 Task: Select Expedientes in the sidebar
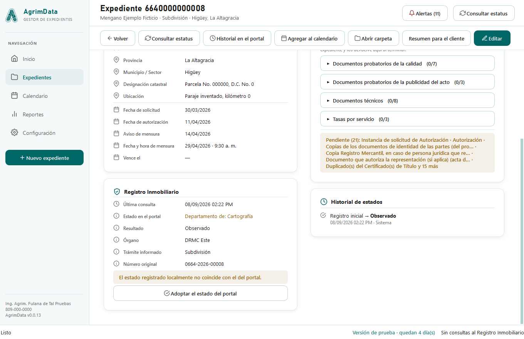pos(44,77)
